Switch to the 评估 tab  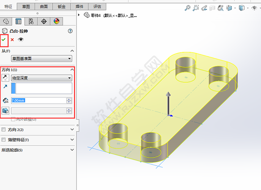click(x=97, y=7)
